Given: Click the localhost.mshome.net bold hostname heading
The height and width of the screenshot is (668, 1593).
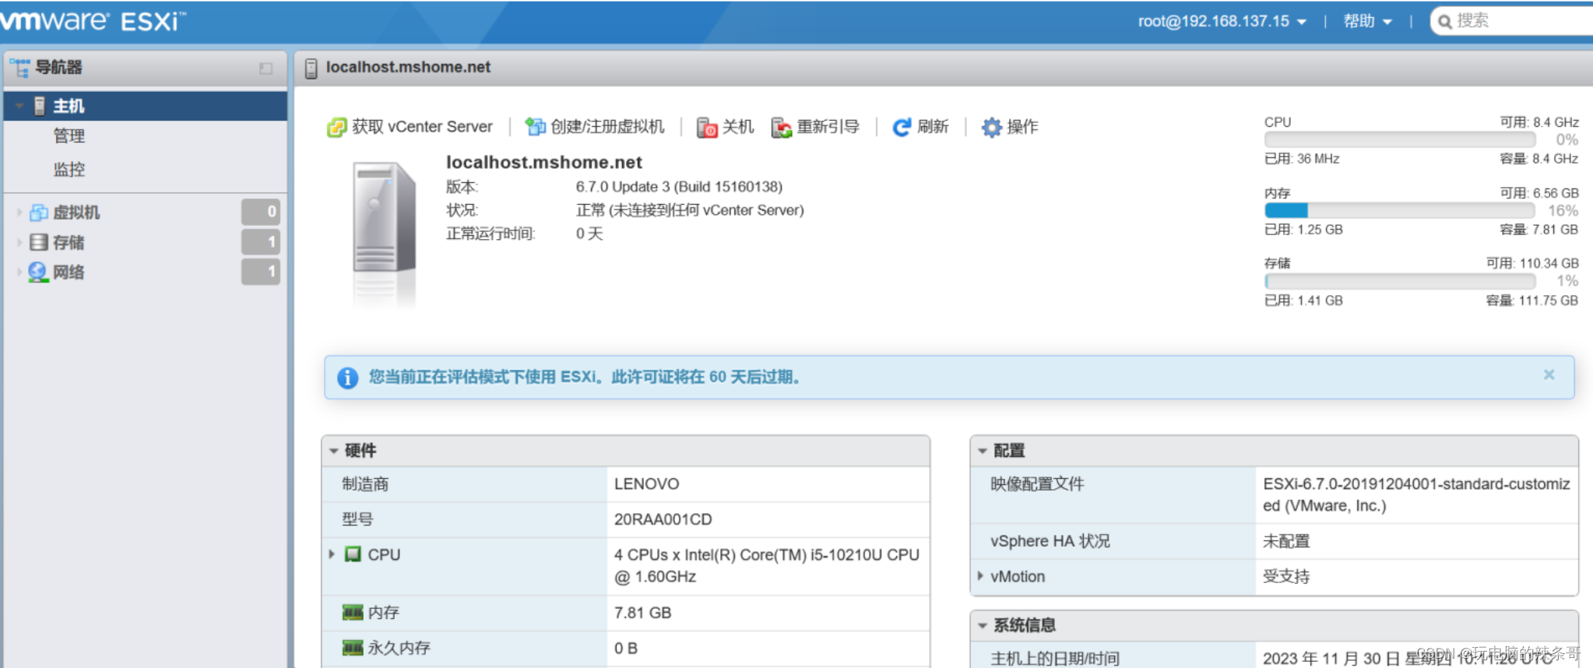Looking at the screenshot, I should tap(543, 162).
